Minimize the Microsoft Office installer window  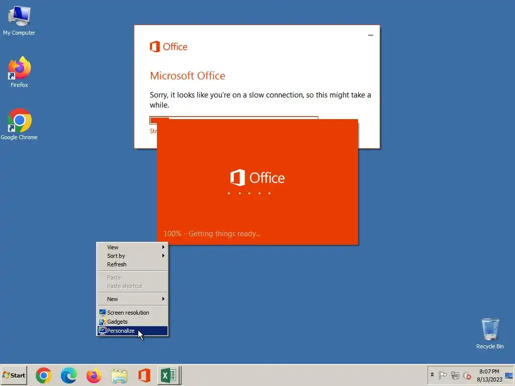pos(371,35)
